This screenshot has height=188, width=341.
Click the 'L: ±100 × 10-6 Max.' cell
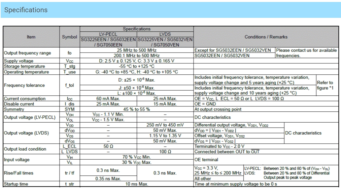tap(137, 93)
